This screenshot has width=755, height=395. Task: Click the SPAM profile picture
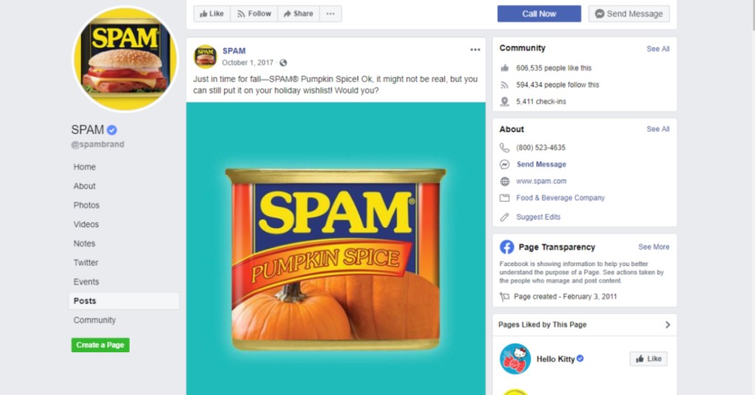pos(125,58)
